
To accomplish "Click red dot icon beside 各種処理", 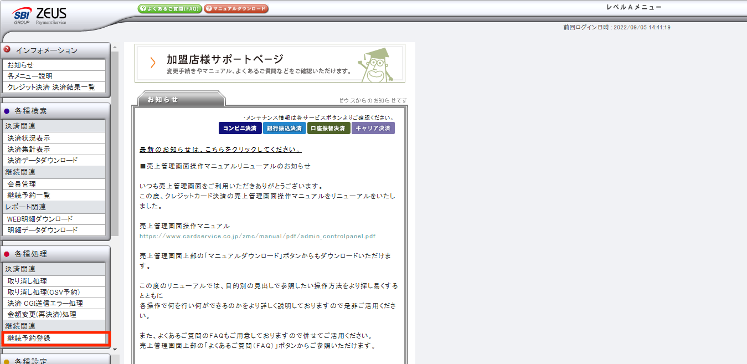I will click(7, 254).
